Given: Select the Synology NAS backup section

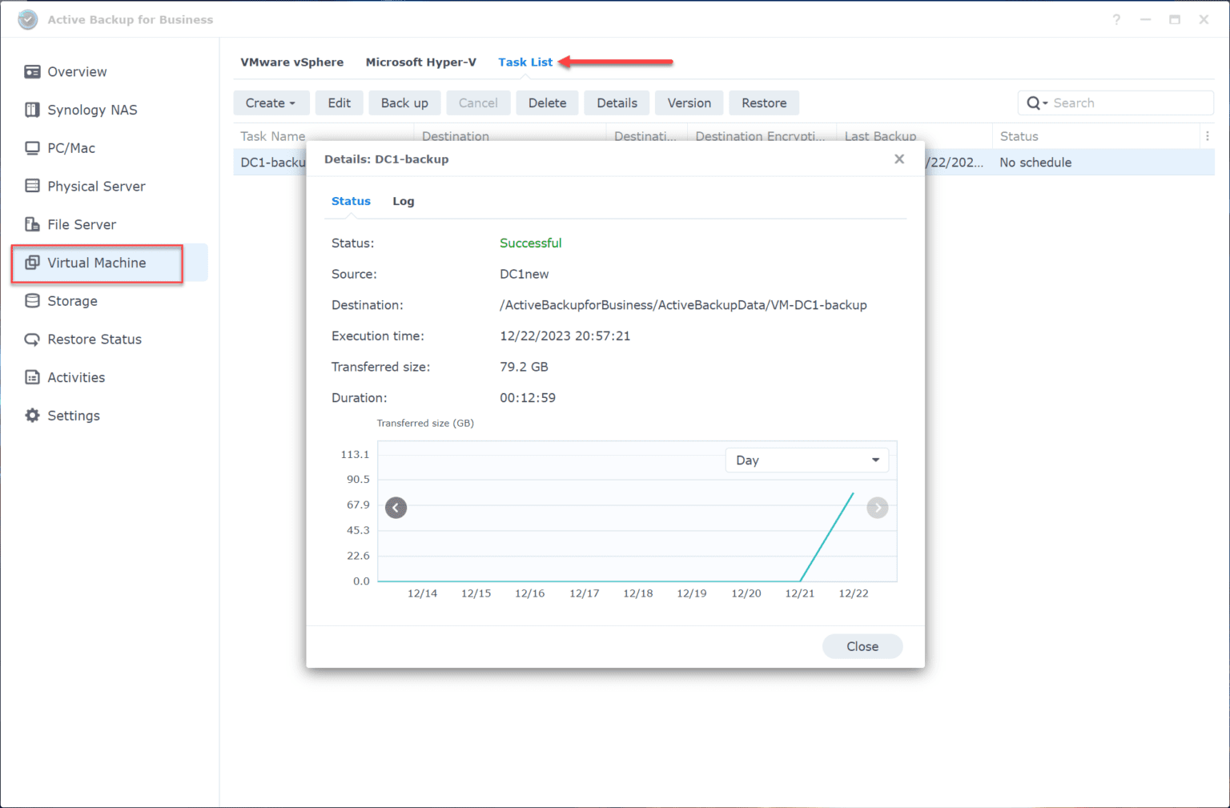Looking at the screenshot, I should tap(92, 110).
